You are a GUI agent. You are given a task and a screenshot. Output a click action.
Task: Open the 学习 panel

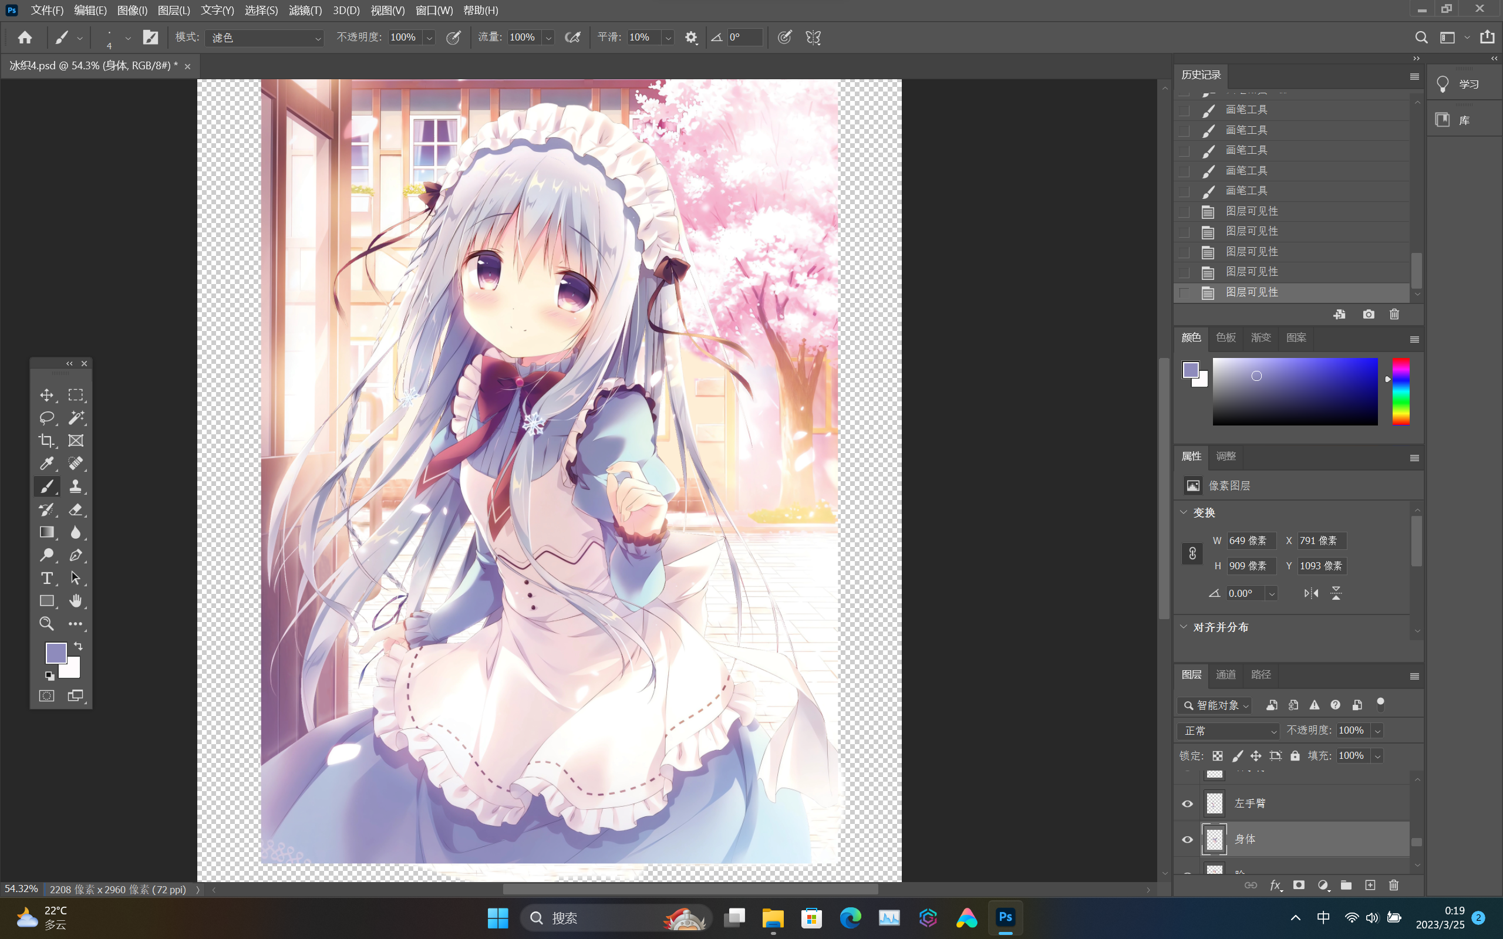click(x=1458, y=84)
